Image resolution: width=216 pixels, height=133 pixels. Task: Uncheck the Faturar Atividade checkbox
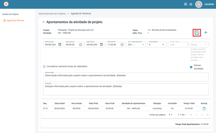click(x=191, y=67)
